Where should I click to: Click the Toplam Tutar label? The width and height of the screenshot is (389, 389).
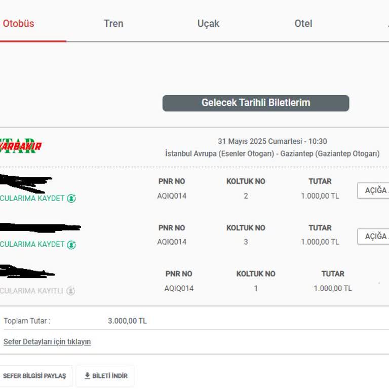(x=27, y=321)
